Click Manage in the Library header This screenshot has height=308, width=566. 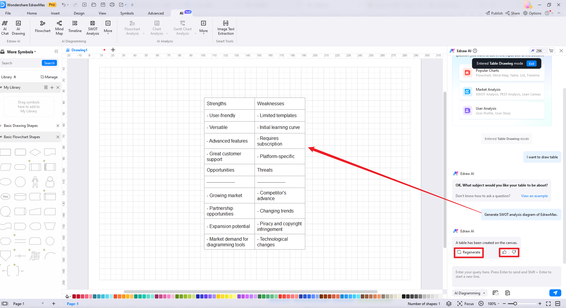click(x=49, y=77)
